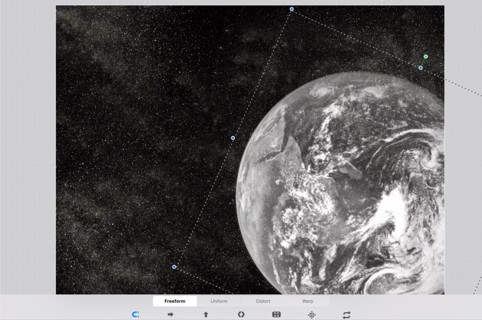Switch to the Uniform transform mode

click(219, 301)
